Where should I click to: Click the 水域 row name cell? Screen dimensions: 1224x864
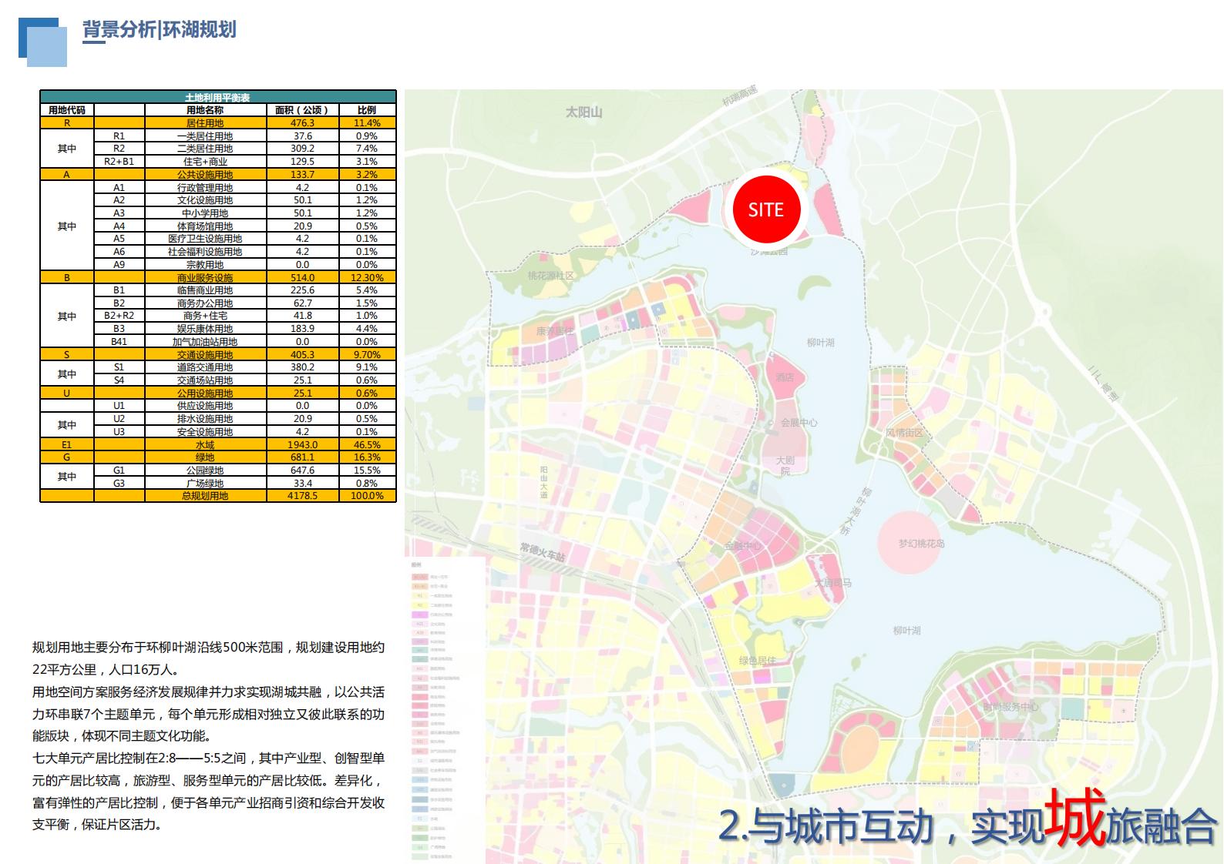[205, 445]
